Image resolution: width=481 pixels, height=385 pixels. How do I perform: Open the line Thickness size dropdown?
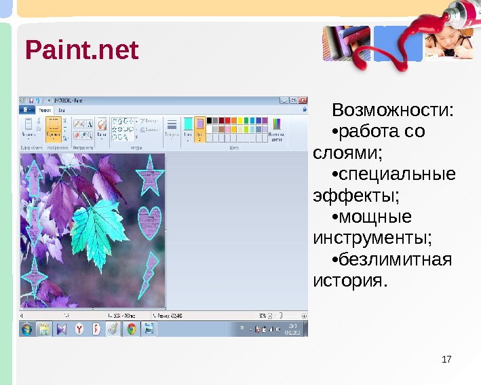pyautogui.click(x=172, y=128)
